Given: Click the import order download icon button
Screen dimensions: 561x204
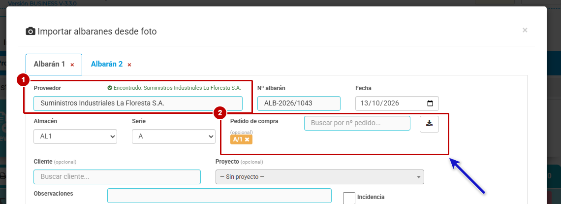Looking at the screenshot, I should pyautogui.click(x=429, y=124).
